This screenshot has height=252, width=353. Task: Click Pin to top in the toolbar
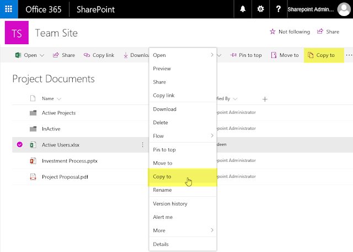point(246,55)
